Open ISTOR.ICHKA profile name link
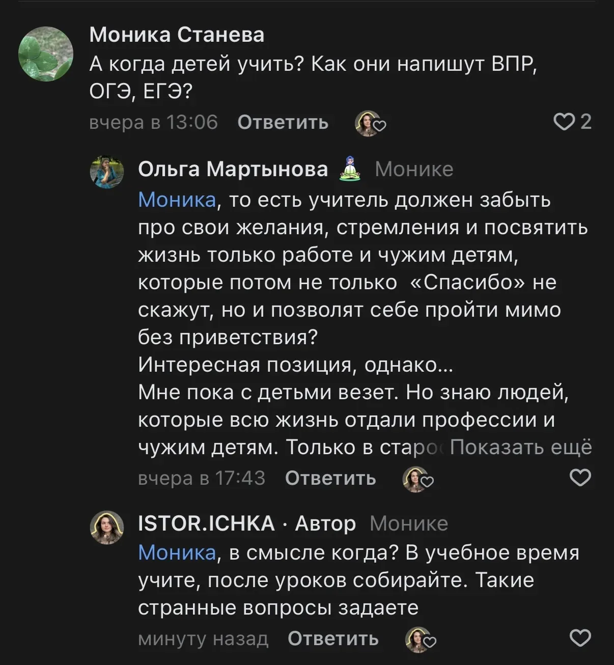 click(x=206, y=523)
